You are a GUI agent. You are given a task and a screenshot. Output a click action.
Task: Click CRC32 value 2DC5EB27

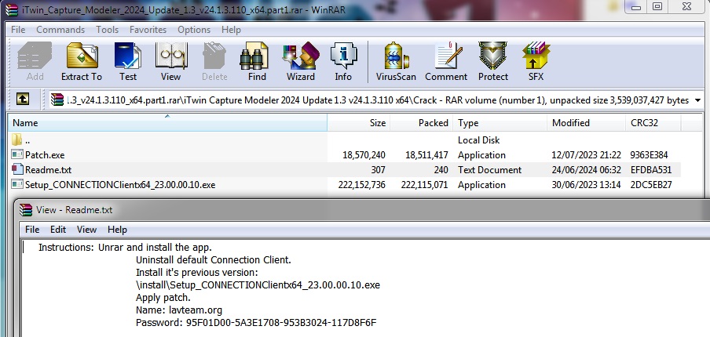(650, 185)
